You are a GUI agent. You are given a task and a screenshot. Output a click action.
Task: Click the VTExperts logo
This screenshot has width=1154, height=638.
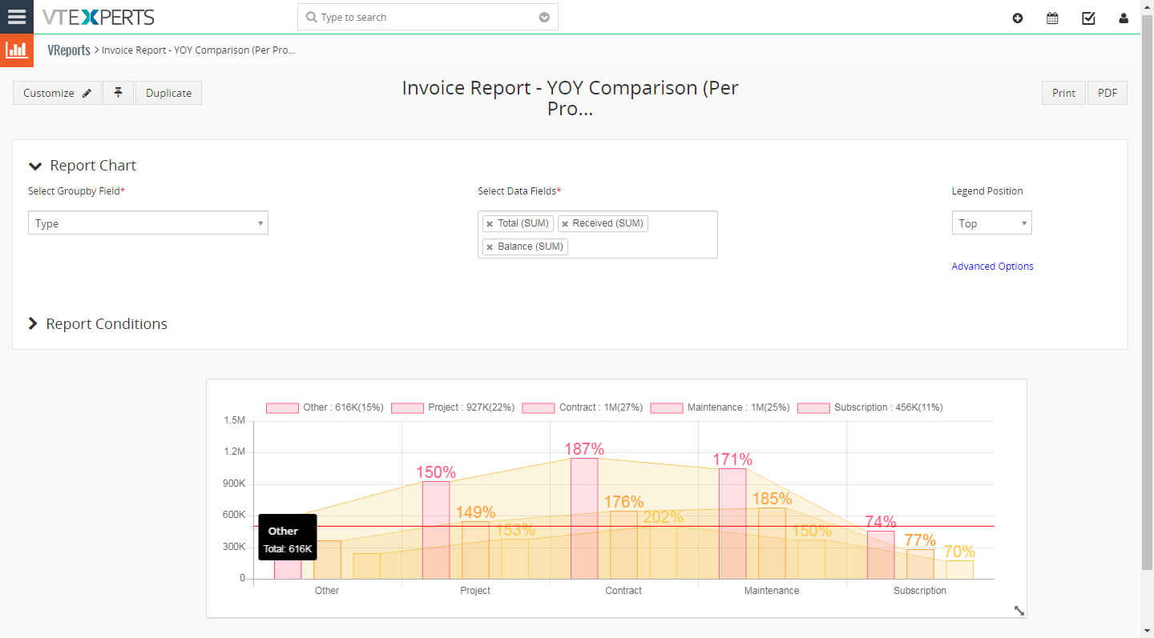coord(99,17)
